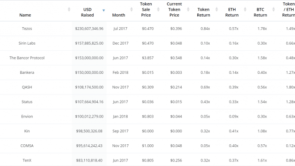This screenshot has width=295, height=166.
Task: Click Kin amount $98,500,326.08
Action: point(89,131)
